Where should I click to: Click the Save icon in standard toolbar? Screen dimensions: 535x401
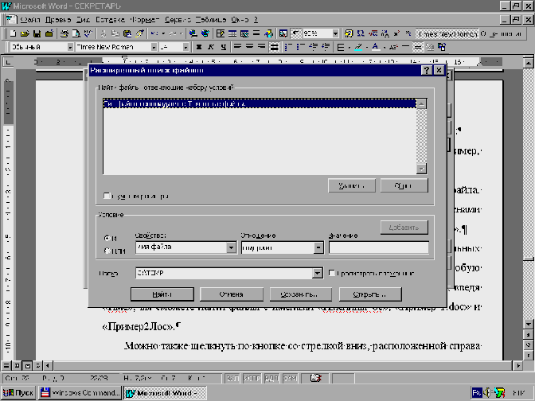click(37, 33)
